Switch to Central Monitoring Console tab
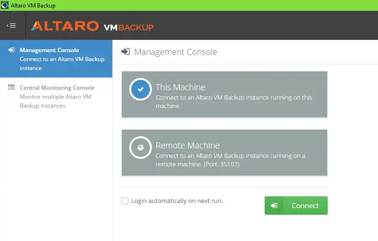 coord(56,96)
